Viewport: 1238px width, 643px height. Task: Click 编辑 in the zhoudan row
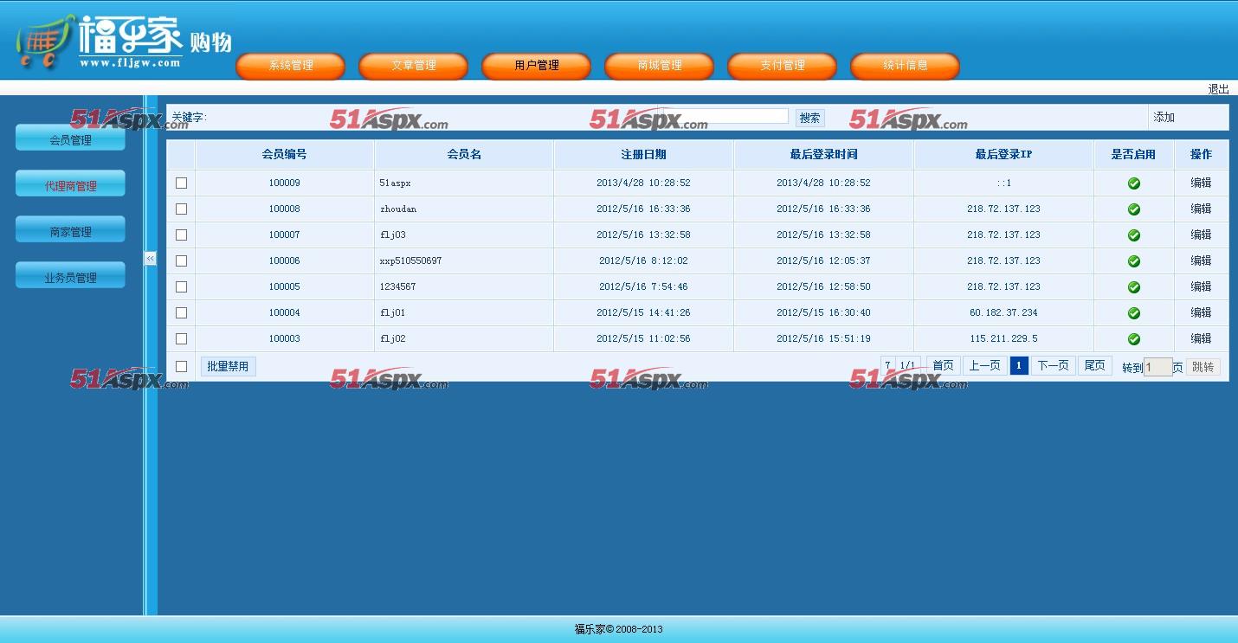click(1201, 209)
